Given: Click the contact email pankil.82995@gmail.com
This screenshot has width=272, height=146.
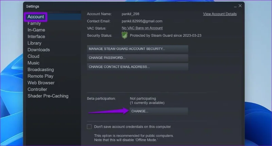Looking at the screenshot, I should coord(142,21).
